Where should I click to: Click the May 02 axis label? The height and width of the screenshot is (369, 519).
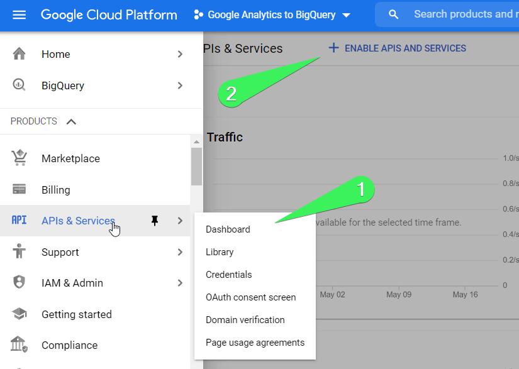(x=332, y=295)
